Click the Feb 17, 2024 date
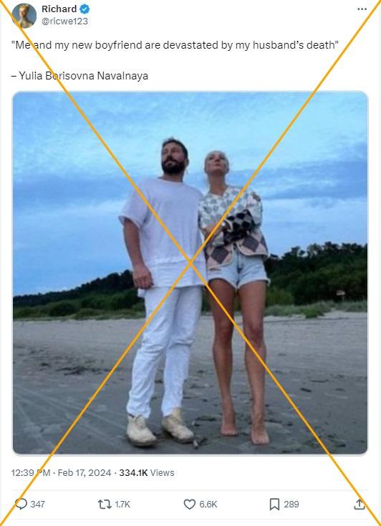This screenshot has height=526, width=381. click(x=85, y=472)
